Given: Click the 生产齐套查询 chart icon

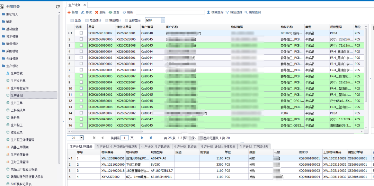Looking at the screenshot, I should point(8,88).
